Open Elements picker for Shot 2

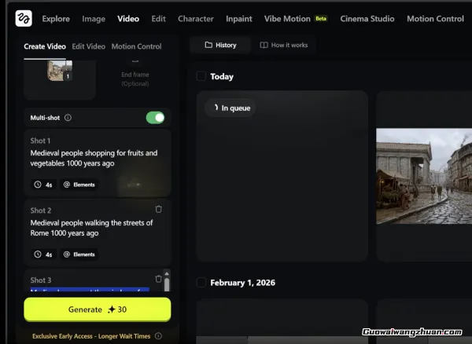pyautogui.click(x=79, y=254)
